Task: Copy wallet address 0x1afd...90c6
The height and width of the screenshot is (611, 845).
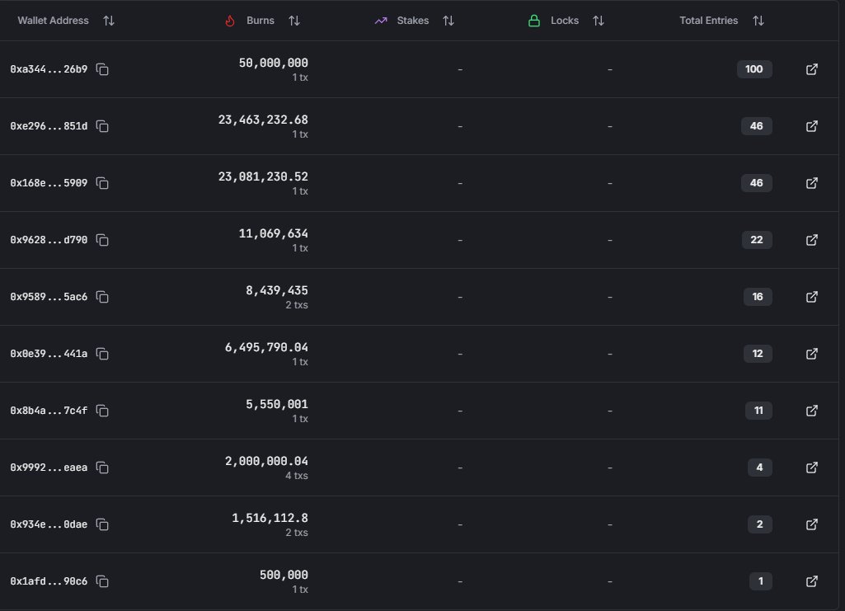Action: pyautogui.click(x=102, y=581)
